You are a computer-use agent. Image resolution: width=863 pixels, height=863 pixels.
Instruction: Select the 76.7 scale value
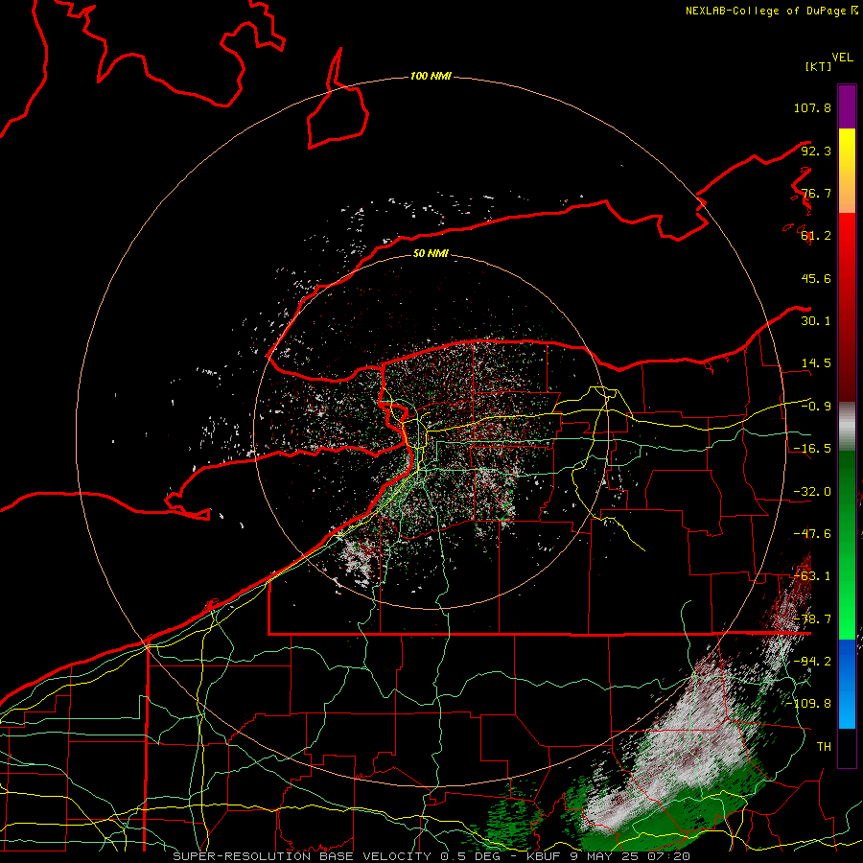pos(816,193)
